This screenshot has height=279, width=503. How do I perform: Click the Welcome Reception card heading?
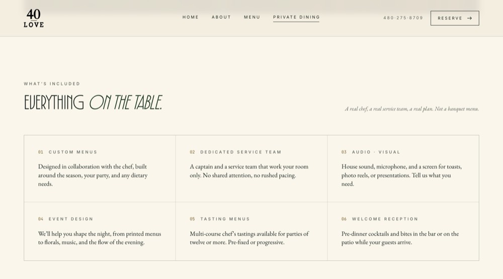pos(385,219)
